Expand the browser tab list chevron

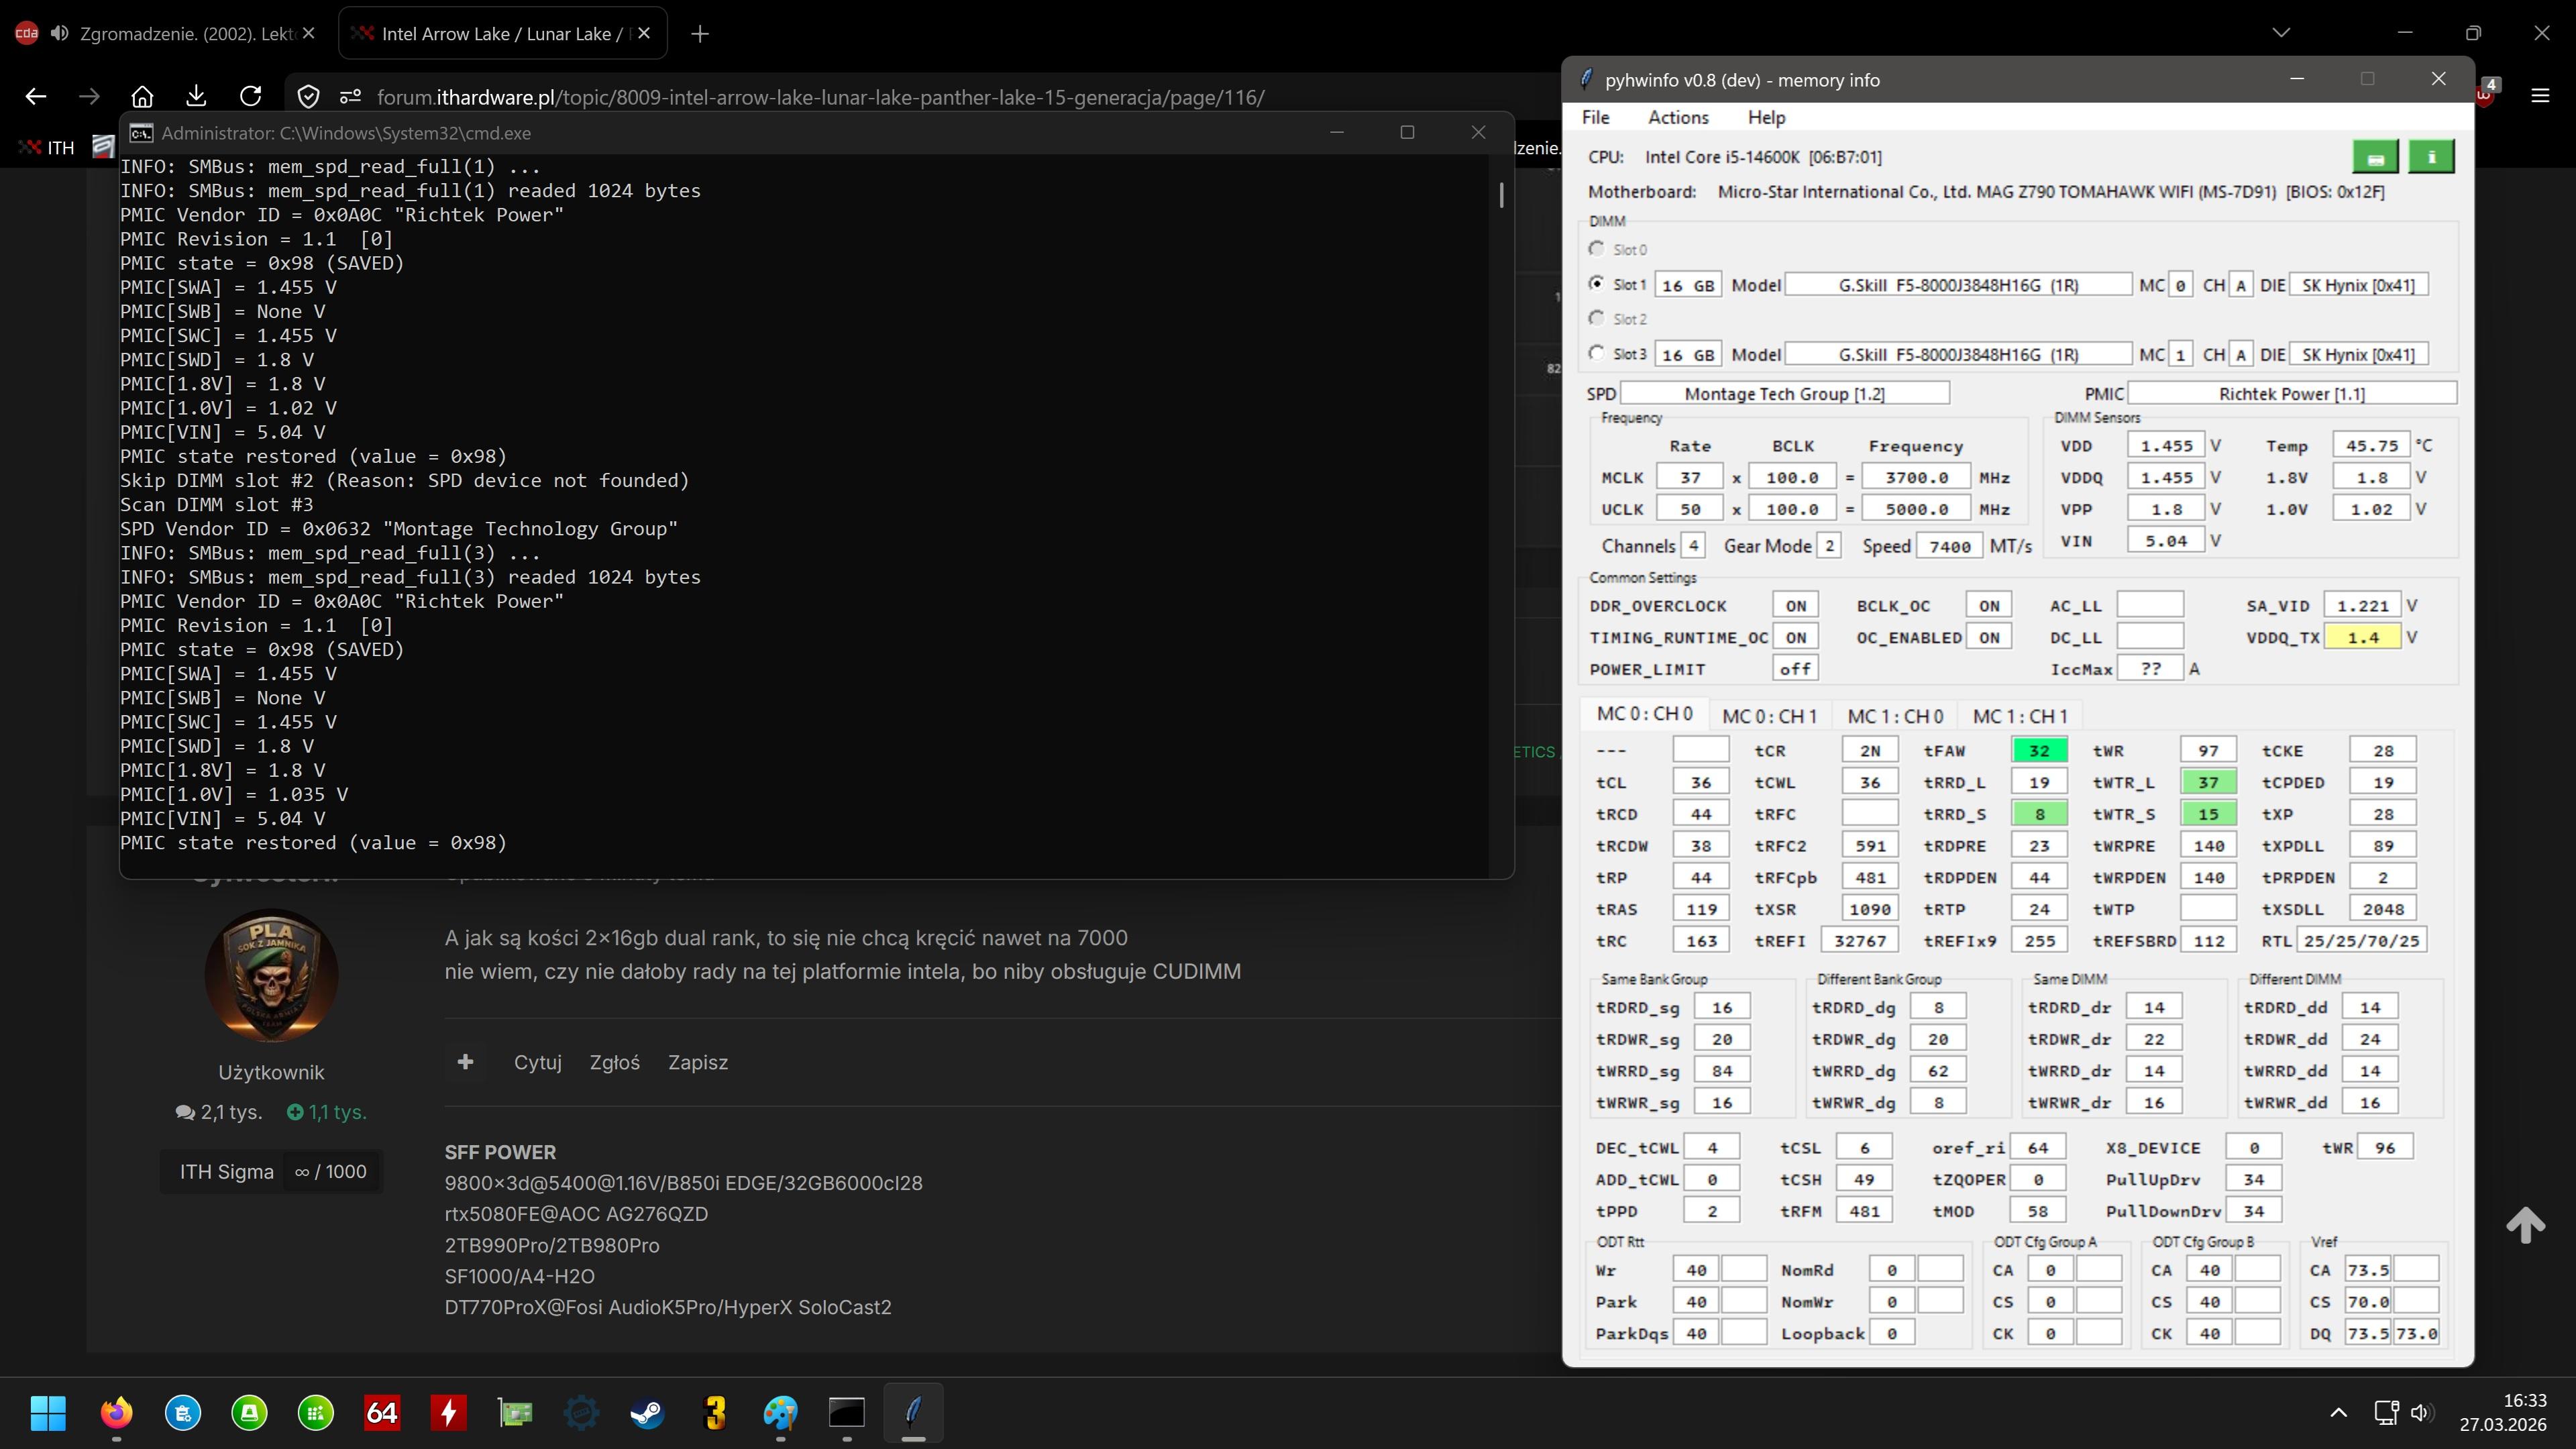pyautogui.click(x=2281, y=33)
